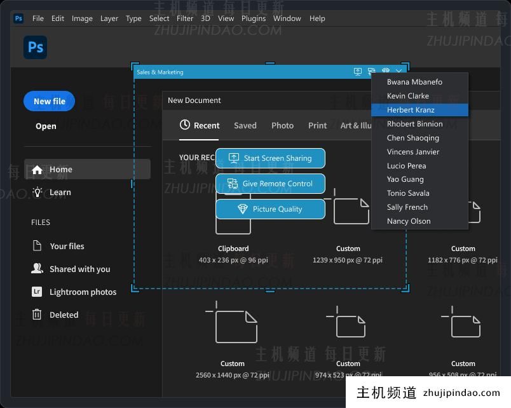Click the Learn lightbulb icon
This screenshot has height=408, width=511.
[x=37, y=193]
